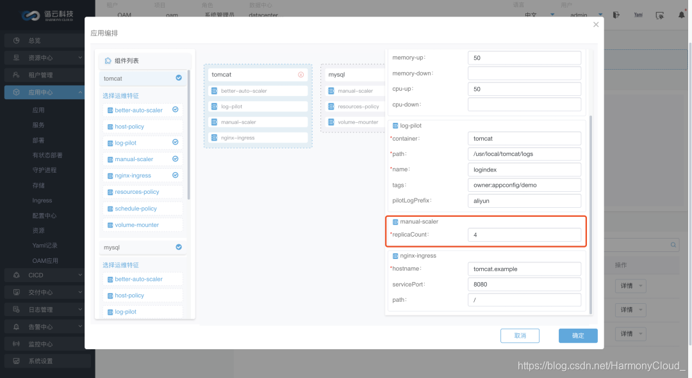692x378 pixels.
Task: Click the log-pilot section icon in properties panel
Action: tap(395, 126)
